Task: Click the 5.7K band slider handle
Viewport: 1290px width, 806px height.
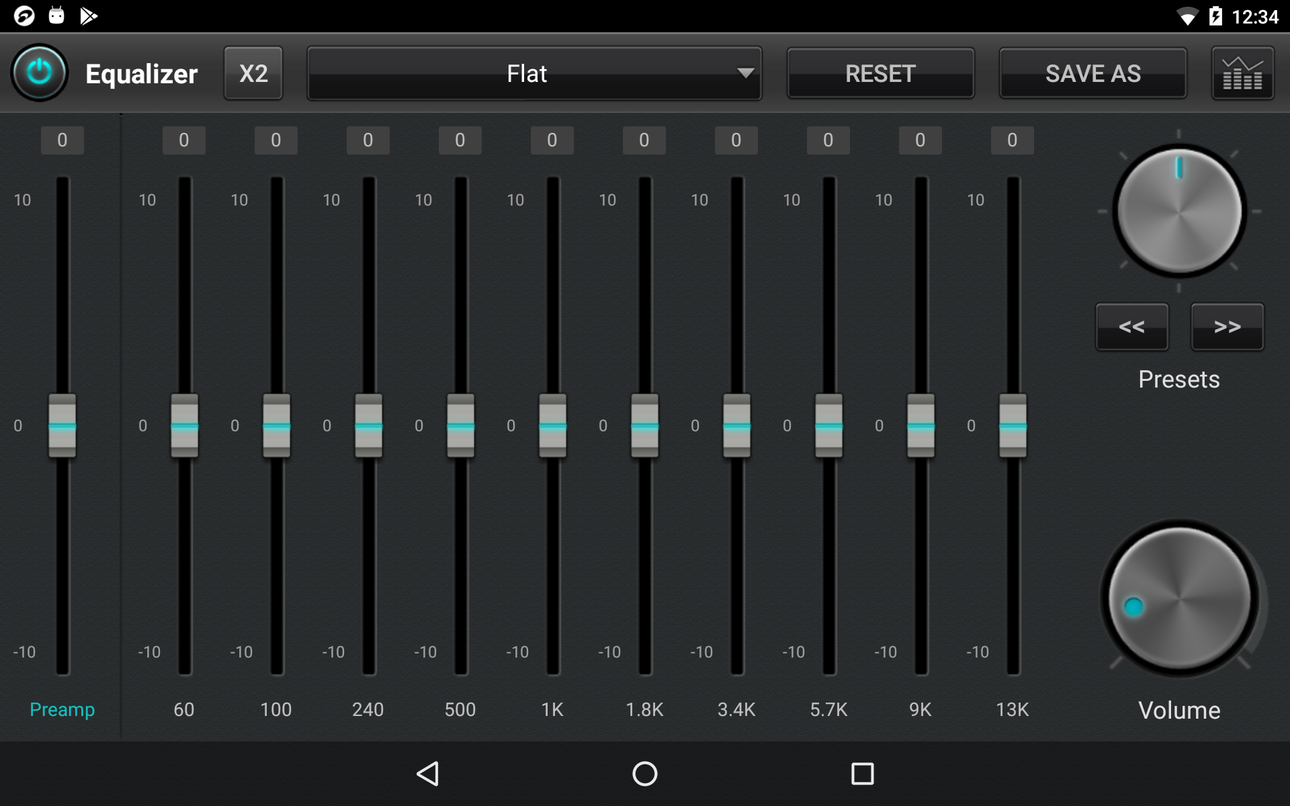Action: tap(828, 426)
